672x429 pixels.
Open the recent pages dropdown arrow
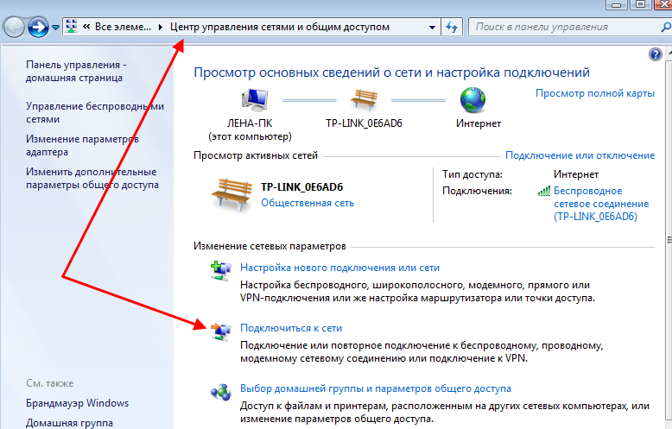pos(56,28)
